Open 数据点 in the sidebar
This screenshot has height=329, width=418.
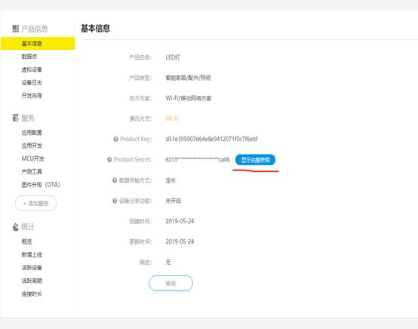(29, 57)
